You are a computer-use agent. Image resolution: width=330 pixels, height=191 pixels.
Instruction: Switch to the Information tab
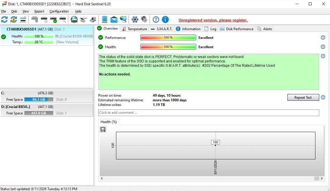[x=188, y=29]
